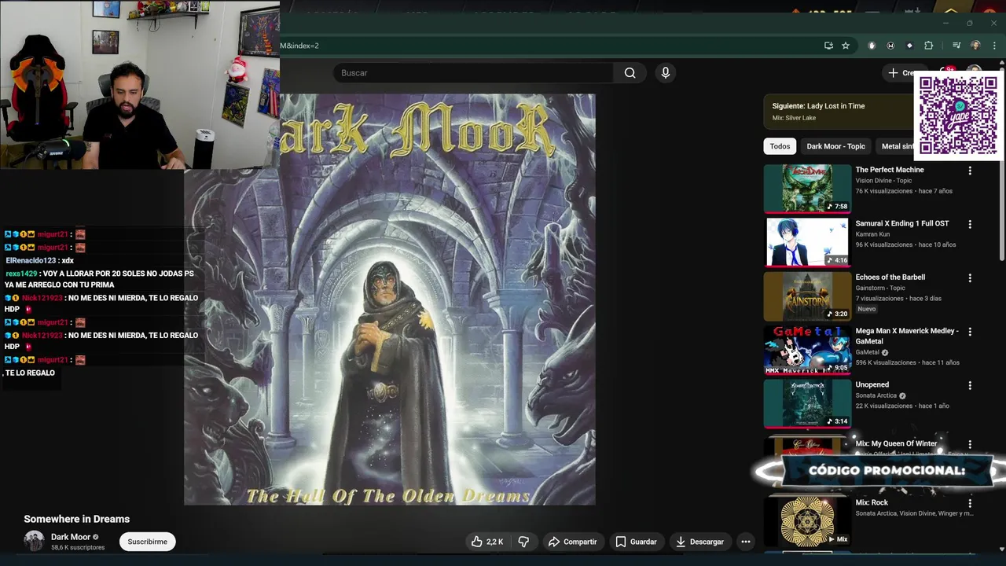Open options for The Perfect Machine video
Image resolution: width=1006 pixels, height=566 pixels.
pyautogui.click(x=970, y=171)
